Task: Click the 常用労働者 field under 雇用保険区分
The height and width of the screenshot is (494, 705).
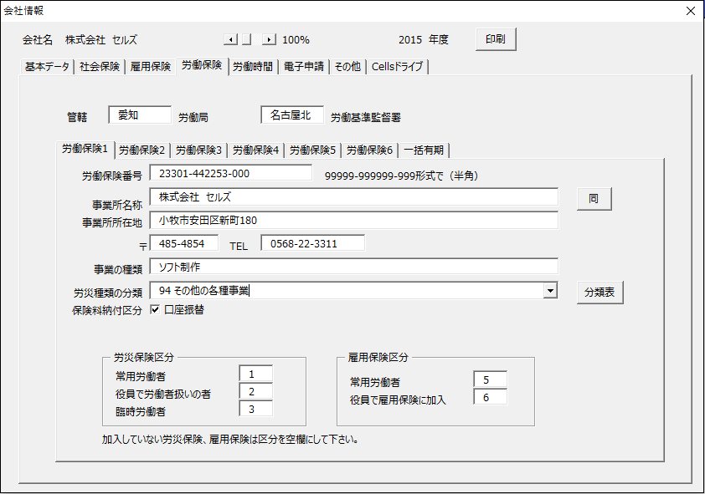Action: [x=490, y=380]
